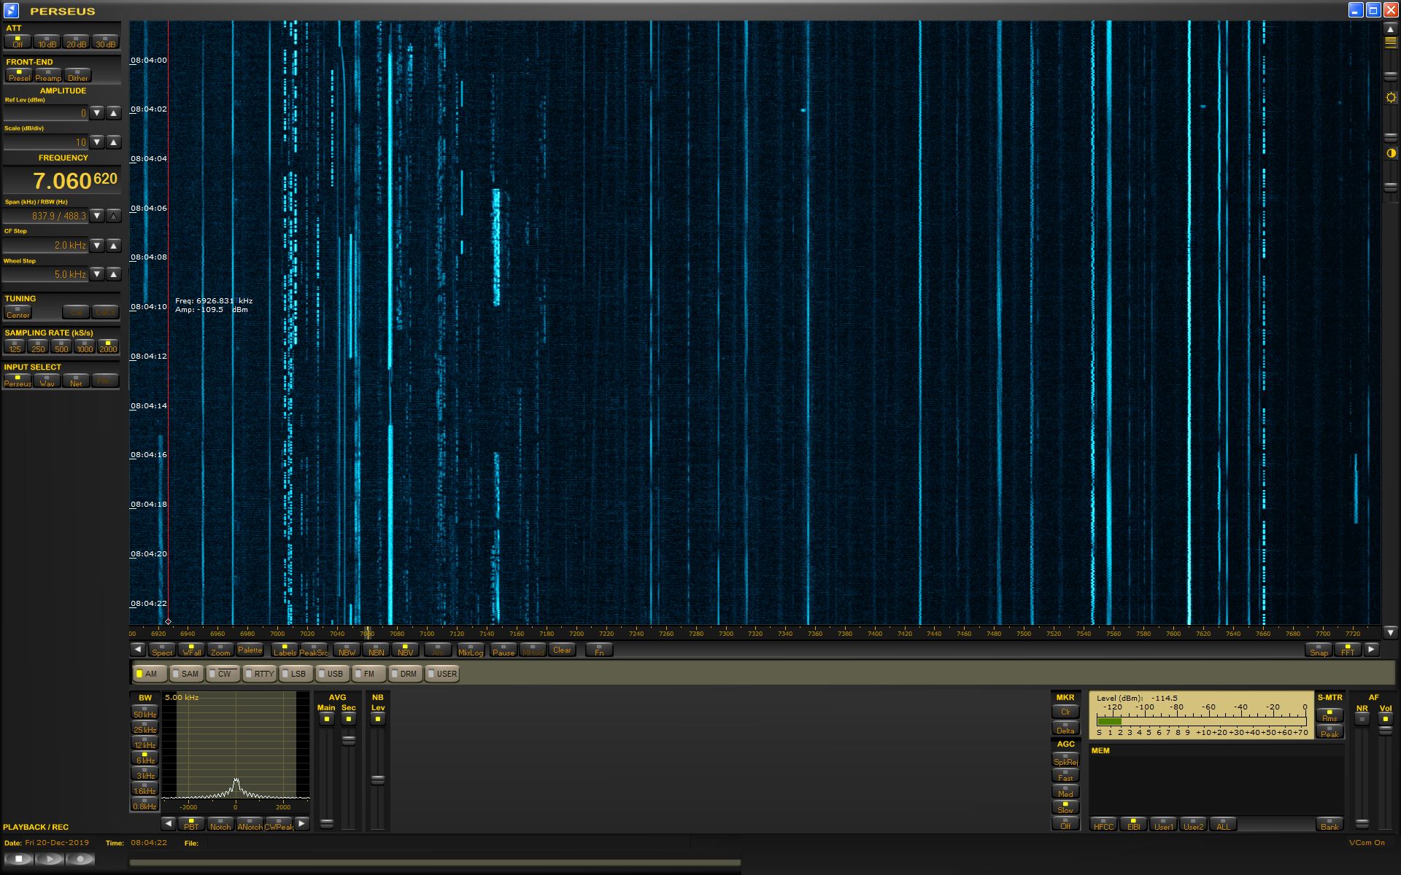Click the main frequency display 7.060
Viewport: 1401px width, 875px height.
(x=62, y=181)
